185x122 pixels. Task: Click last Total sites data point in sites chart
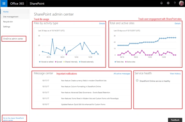point(176,38)
